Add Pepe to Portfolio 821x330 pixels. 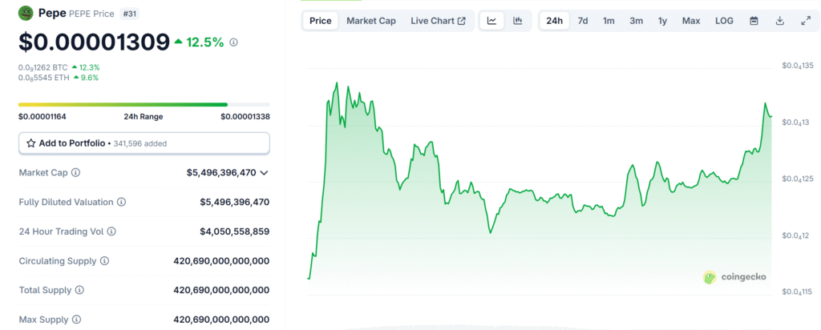pos(144,143)
